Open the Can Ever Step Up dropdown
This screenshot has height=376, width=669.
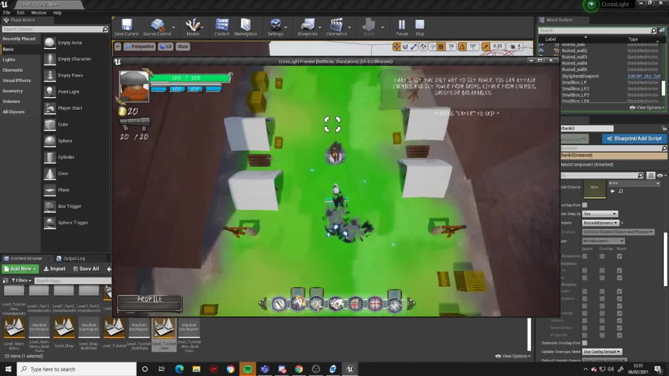(x=600, y=214)
